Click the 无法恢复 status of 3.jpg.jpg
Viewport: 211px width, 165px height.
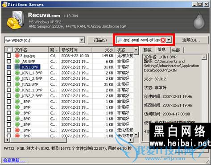coord(125,56)
